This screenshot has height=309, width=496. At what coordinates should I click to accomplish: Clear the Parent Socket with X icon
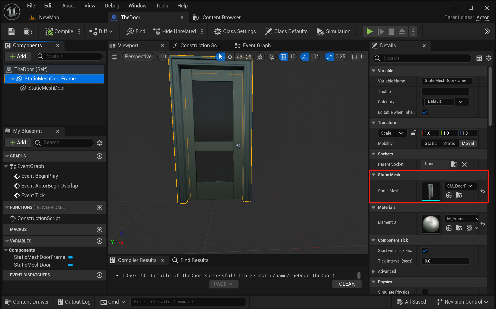pos(464,164)
